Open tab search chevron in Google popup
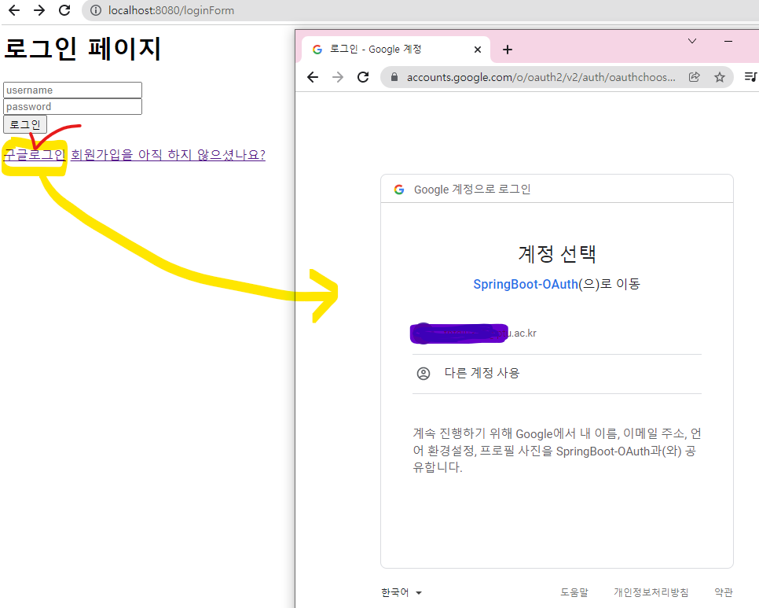Viewport: 759px width, 608px height. coord(692,41)
